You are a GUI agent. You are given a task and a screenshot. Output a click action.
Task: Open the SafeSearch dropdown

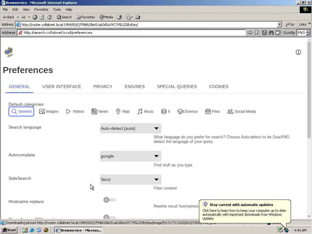pyautogui.click(x=130, y=179)
